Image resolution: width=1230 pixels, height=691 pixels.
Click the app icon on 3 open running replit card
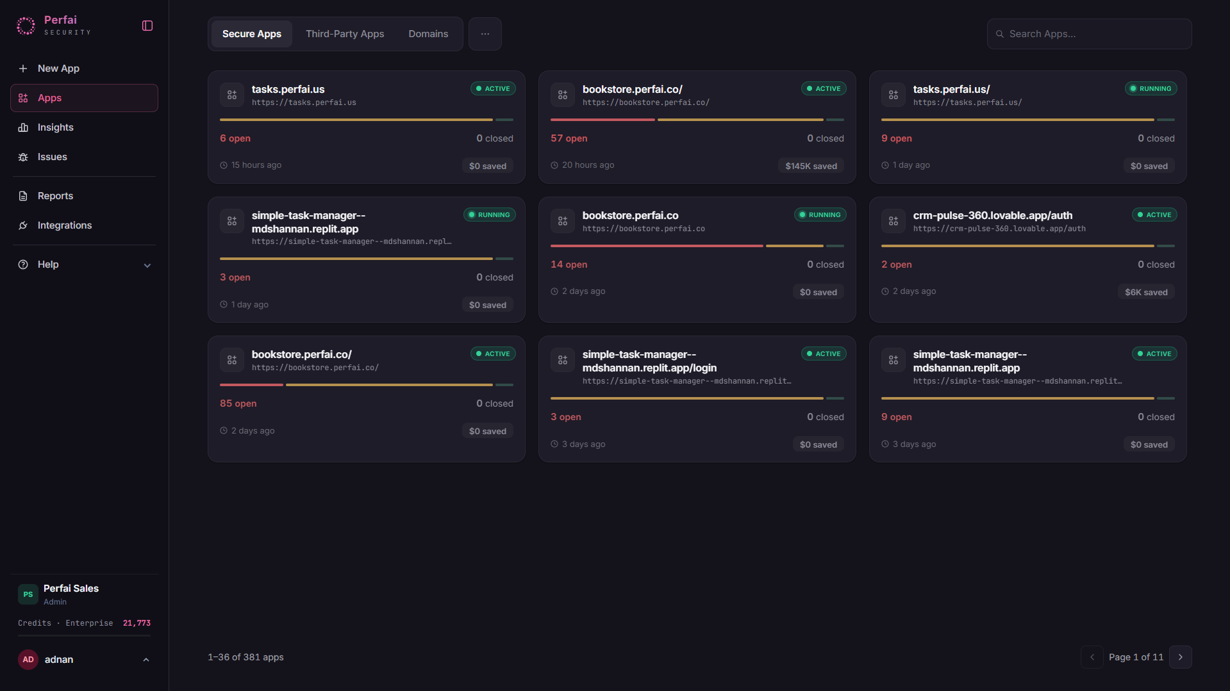pos(232,221)
